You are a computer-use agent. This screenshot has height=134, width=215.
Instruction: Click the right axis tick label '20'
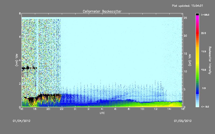pos(185,36)
